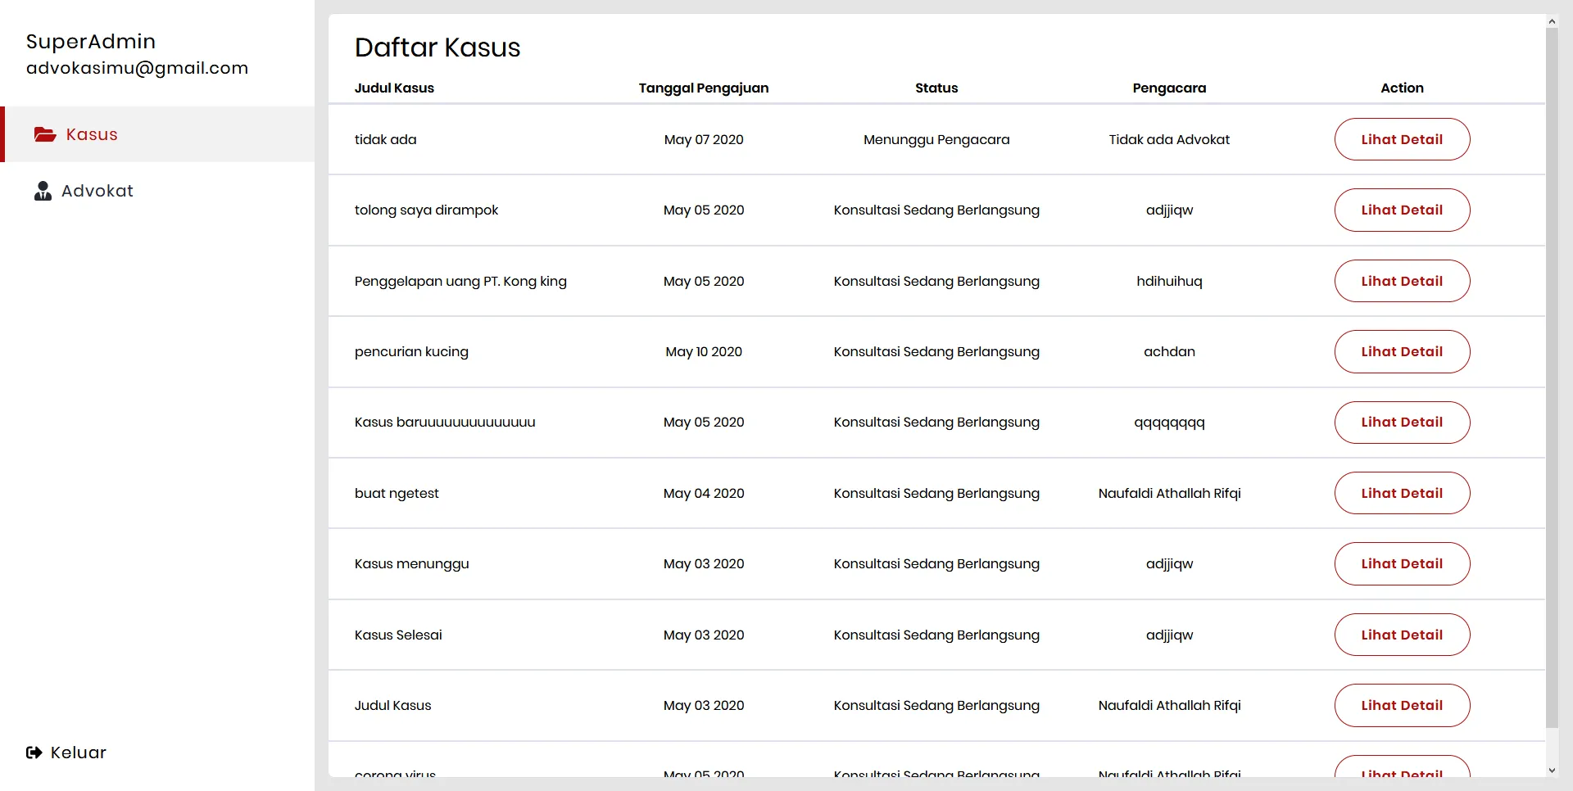This screenshot has height=791, width=1573.
Task: View details of 'Penggelapan uang PT. Kong king'
Action: tap(1402, 281)
